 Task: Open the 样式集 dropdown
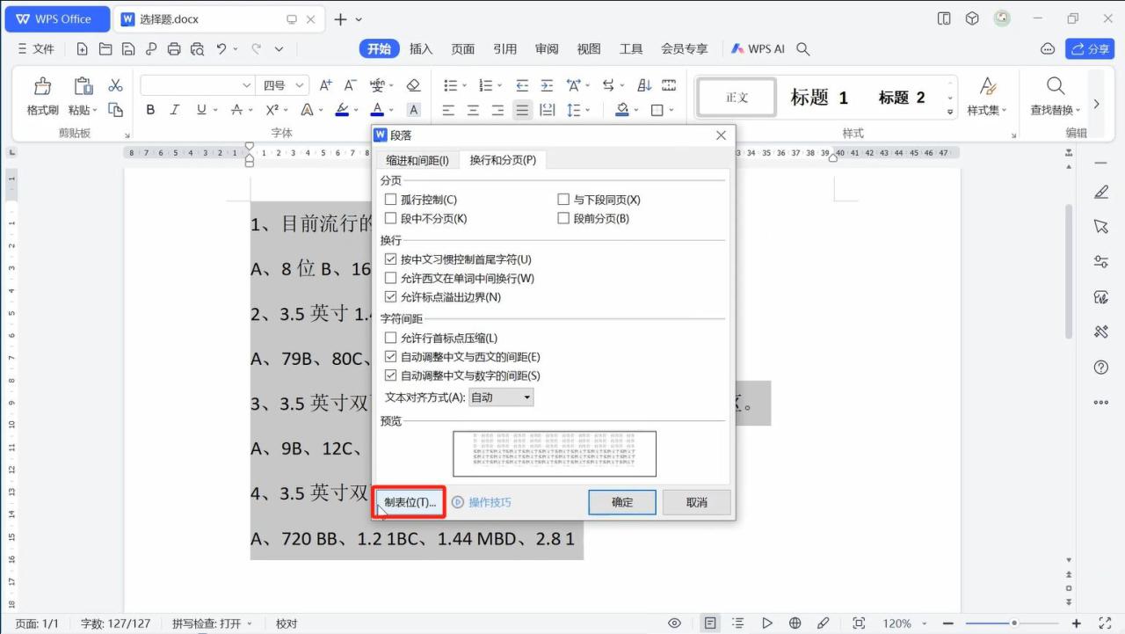(x=987, y=96)
